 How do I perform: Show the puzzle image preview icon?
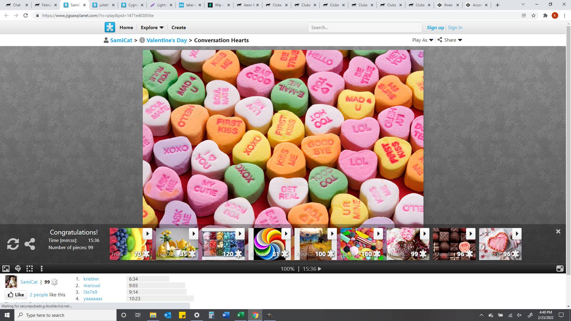point(6,269)
